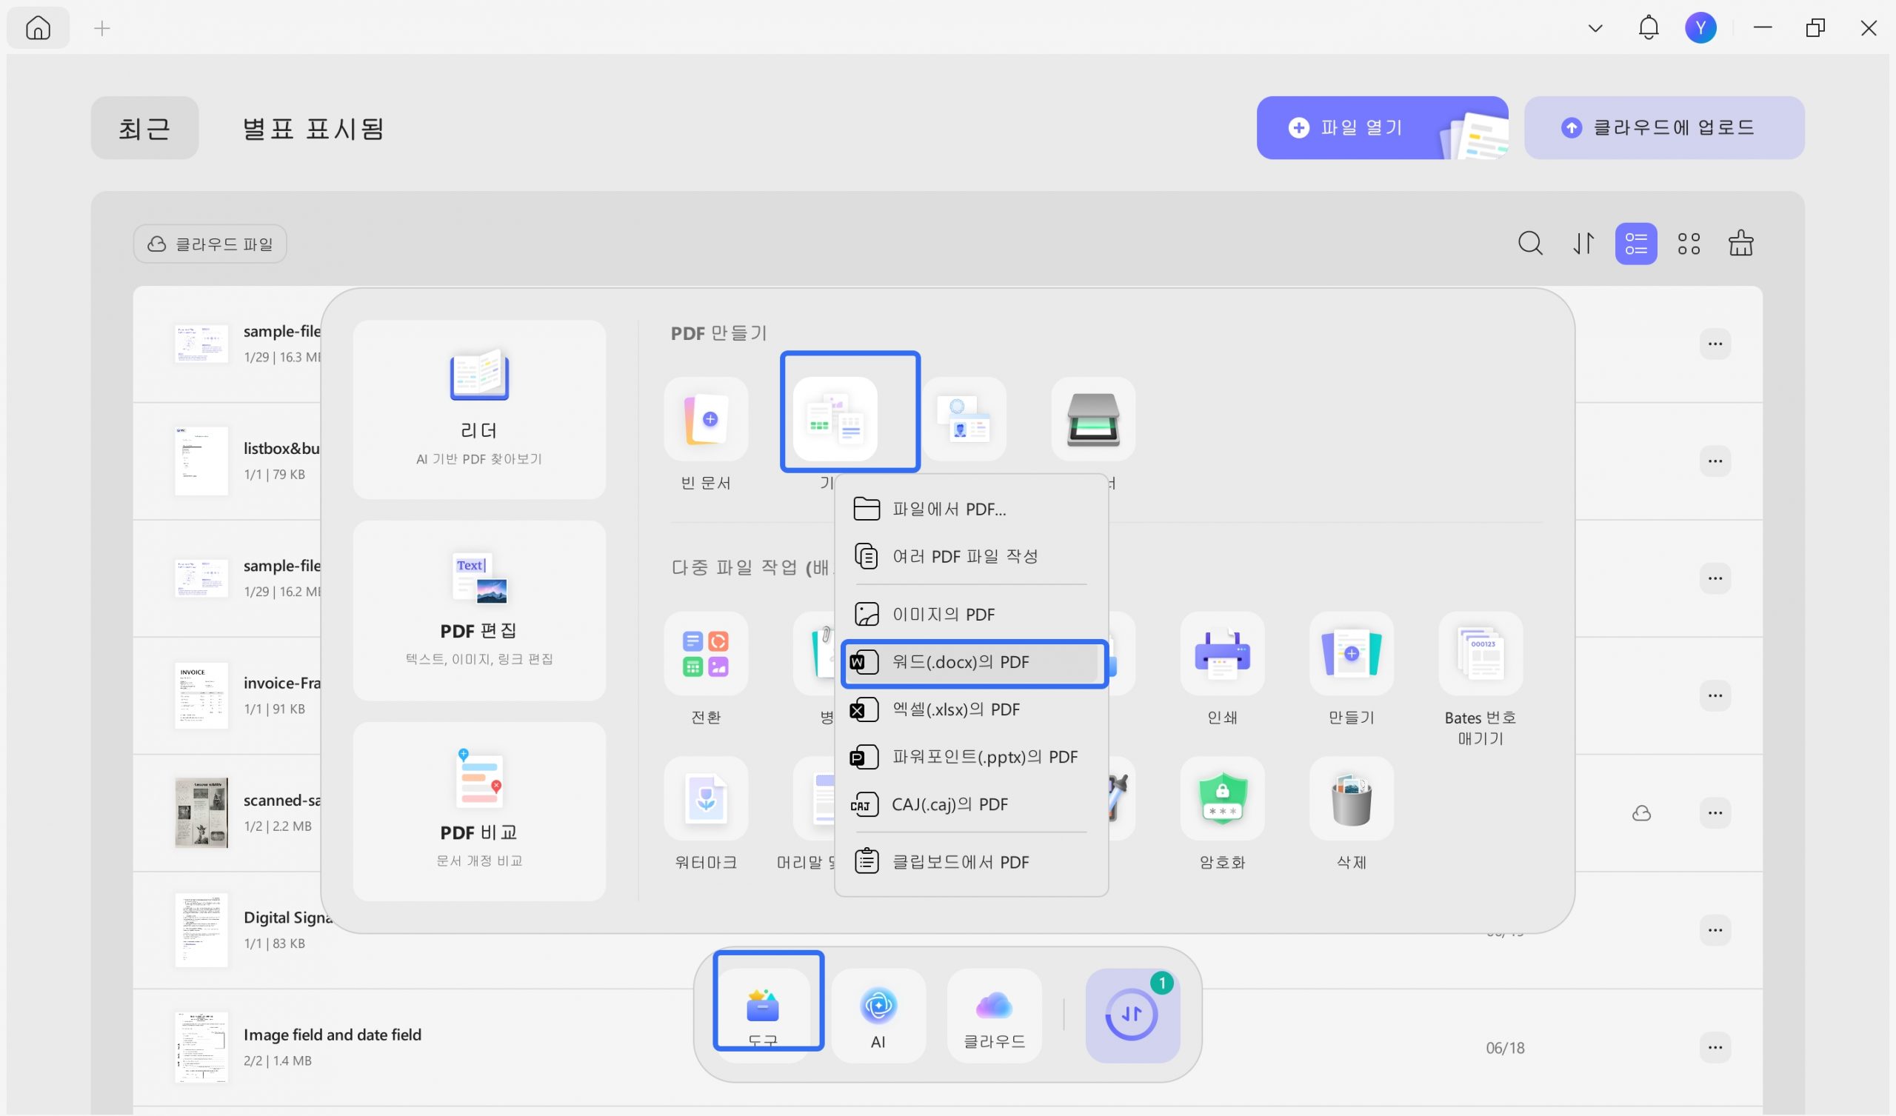Switch to grid thumbnail view
Viewport: 1896px width, 1116px height.
pyautogui.click(x=1689, y=243)
